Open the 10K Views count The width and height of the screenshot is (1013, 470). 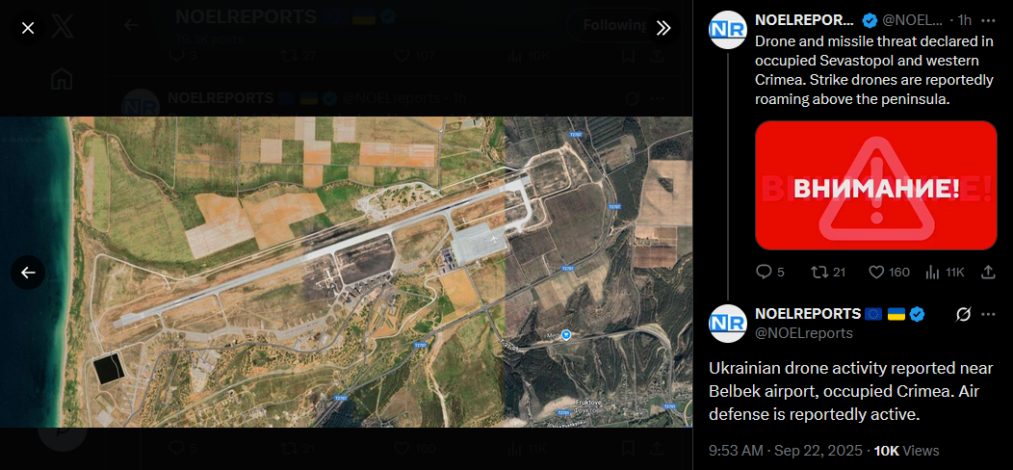pos(906,451)
